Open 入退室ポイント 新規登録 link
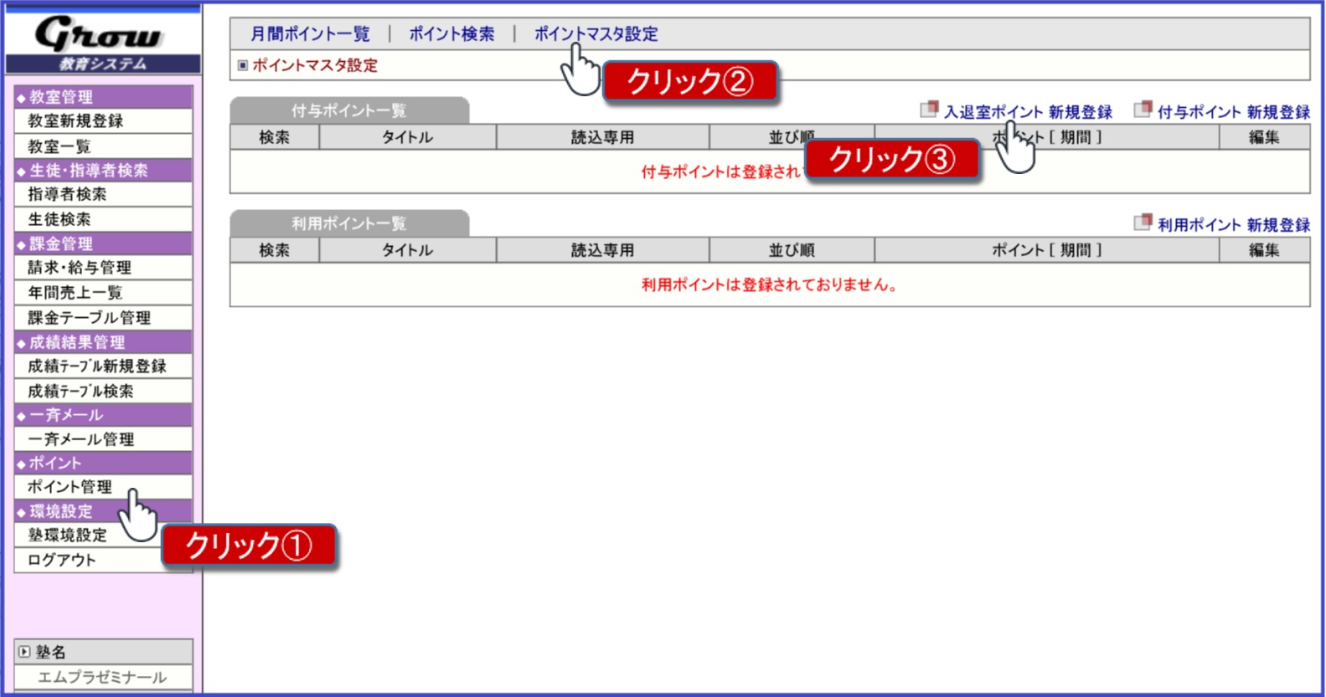This screenshot has height=697, width=1326. coord(1028,112)
